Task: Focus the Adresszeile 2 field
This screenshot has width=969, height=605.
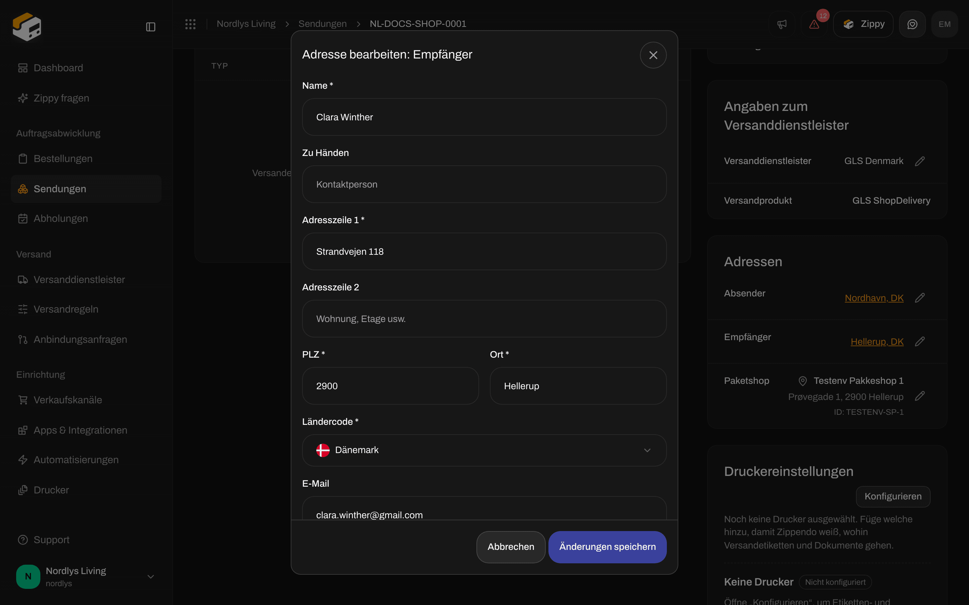Action: coord(484,319)
